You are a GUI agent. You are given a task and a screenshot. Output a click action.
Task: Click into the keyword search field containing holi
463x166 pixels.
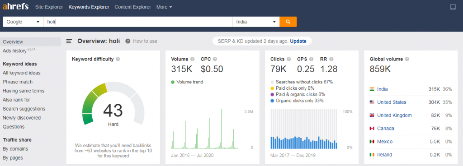tap(137, 22)
